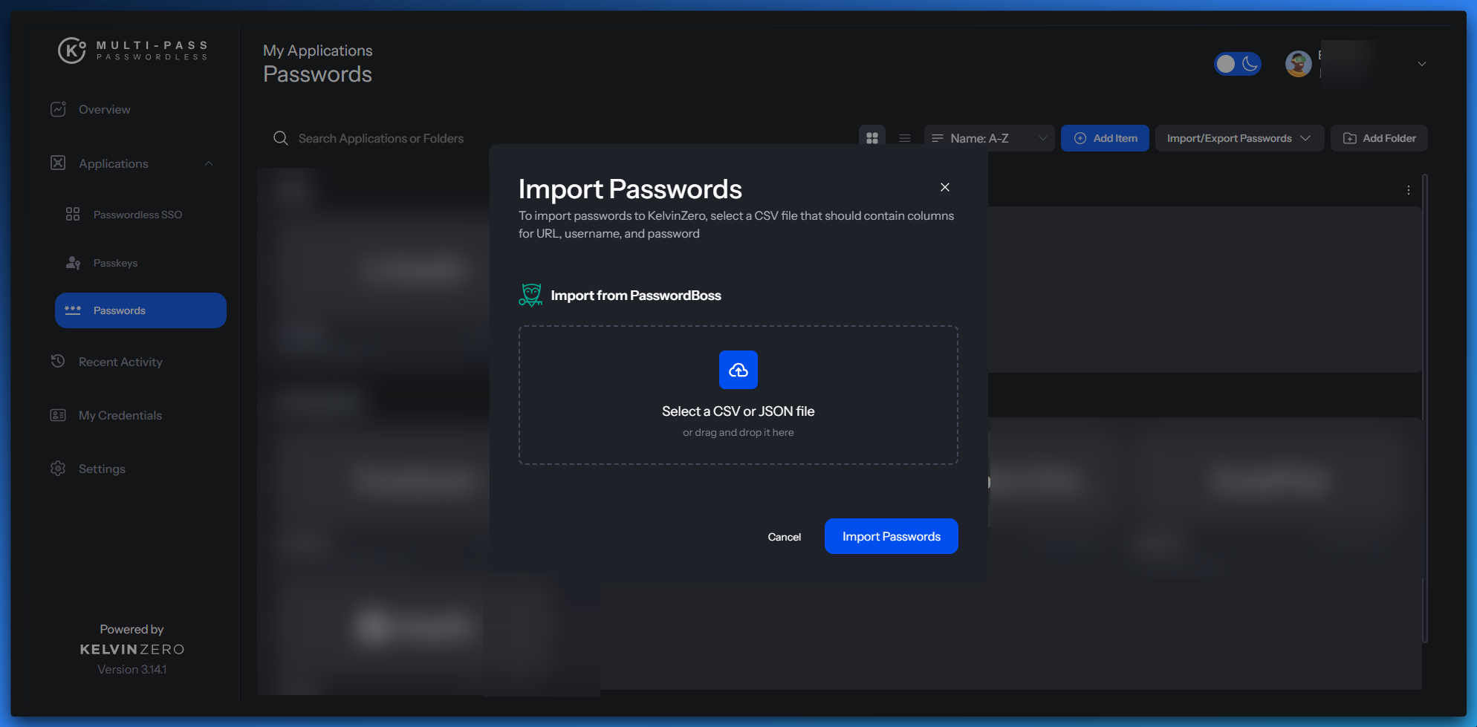This screenshot has height=727, width=1477.
Task: Click the PasswordBoss owl icon
Action: coord(530,295)
